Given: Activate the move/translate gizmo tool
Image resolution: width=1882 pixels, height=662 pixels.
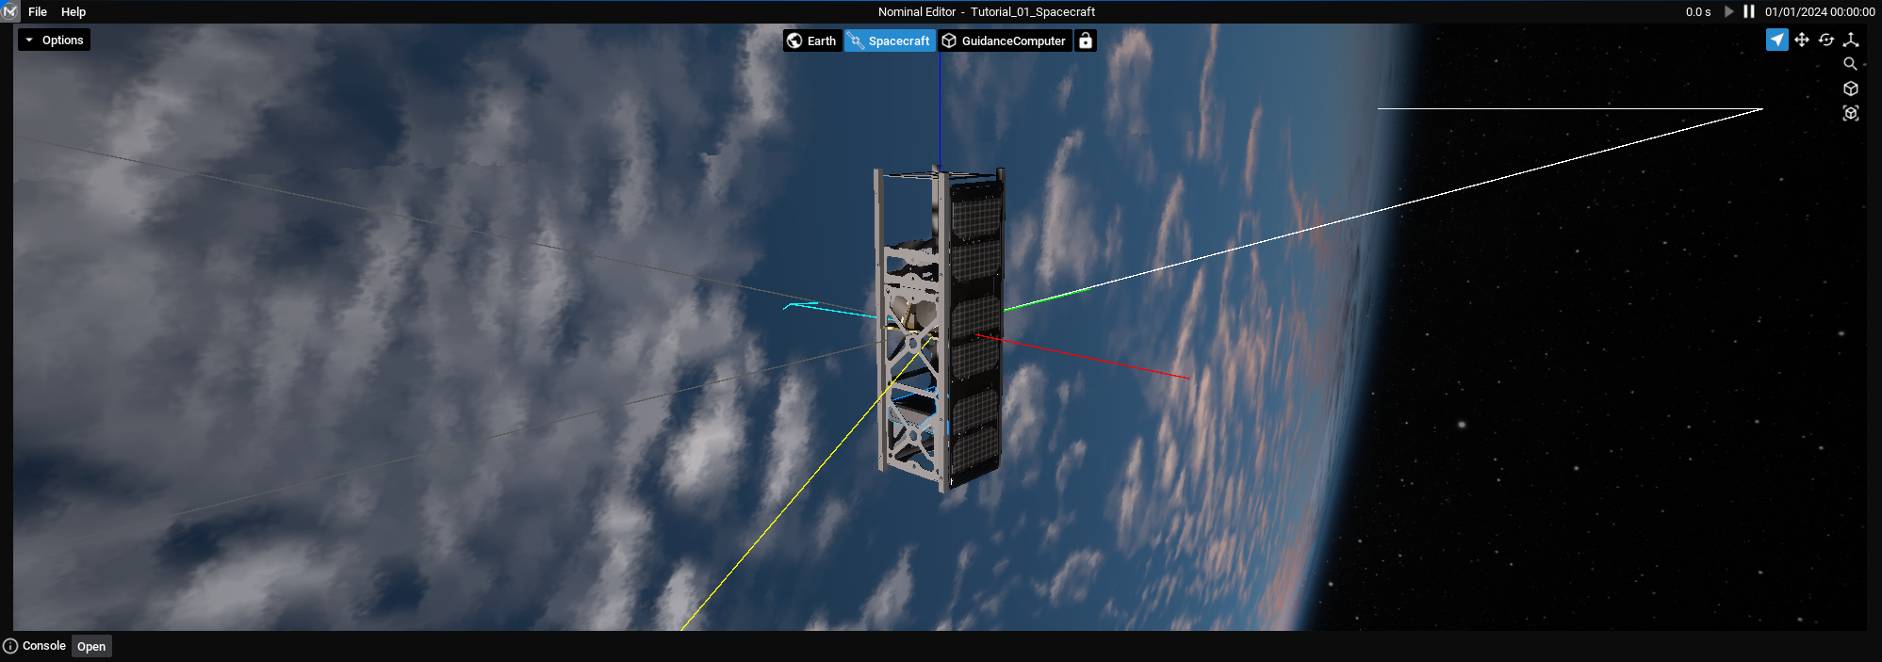Looking at the screenshot, I should (1801, 40).
